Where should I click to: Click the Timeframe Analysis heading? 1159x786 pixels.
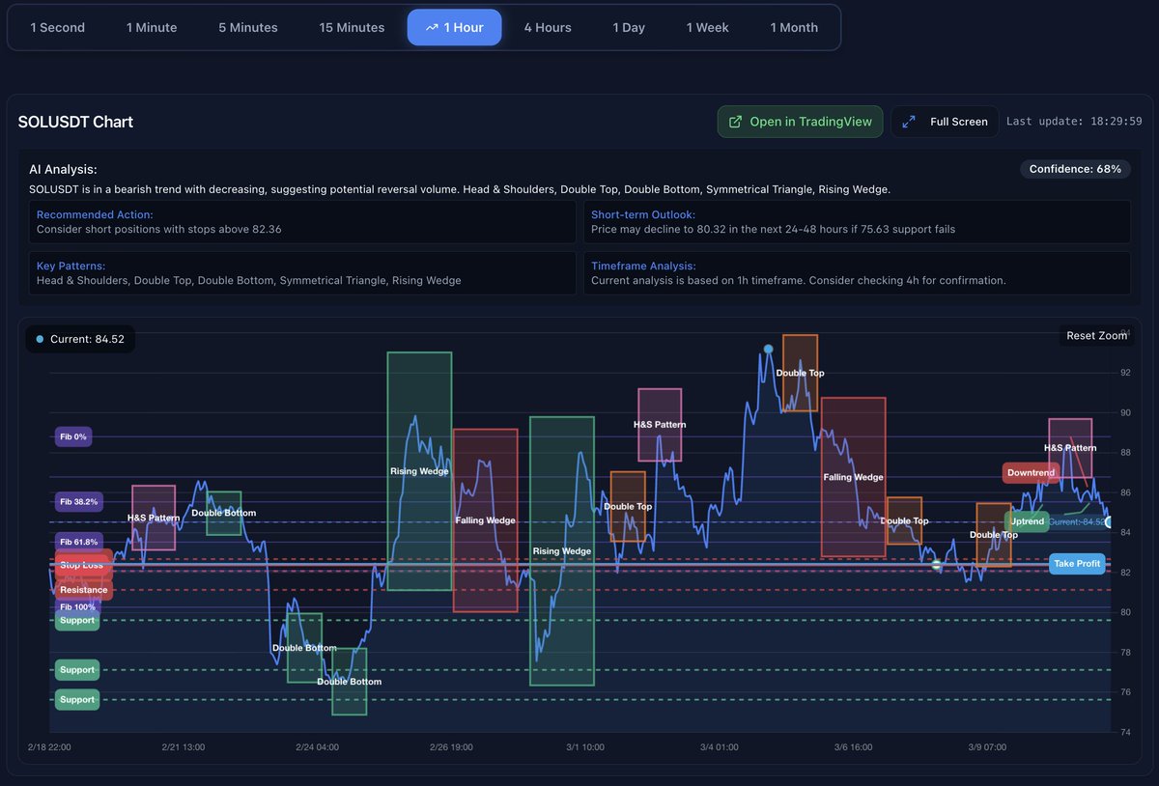point(643,265)
